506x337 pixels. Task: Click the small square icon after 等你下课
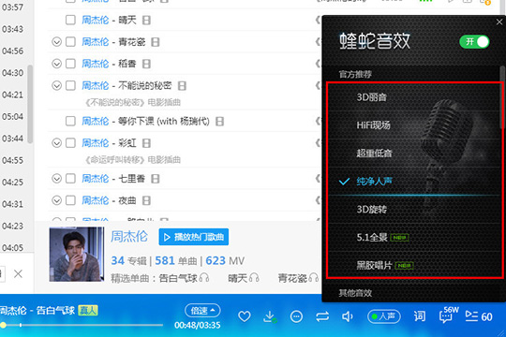(220, 122)
